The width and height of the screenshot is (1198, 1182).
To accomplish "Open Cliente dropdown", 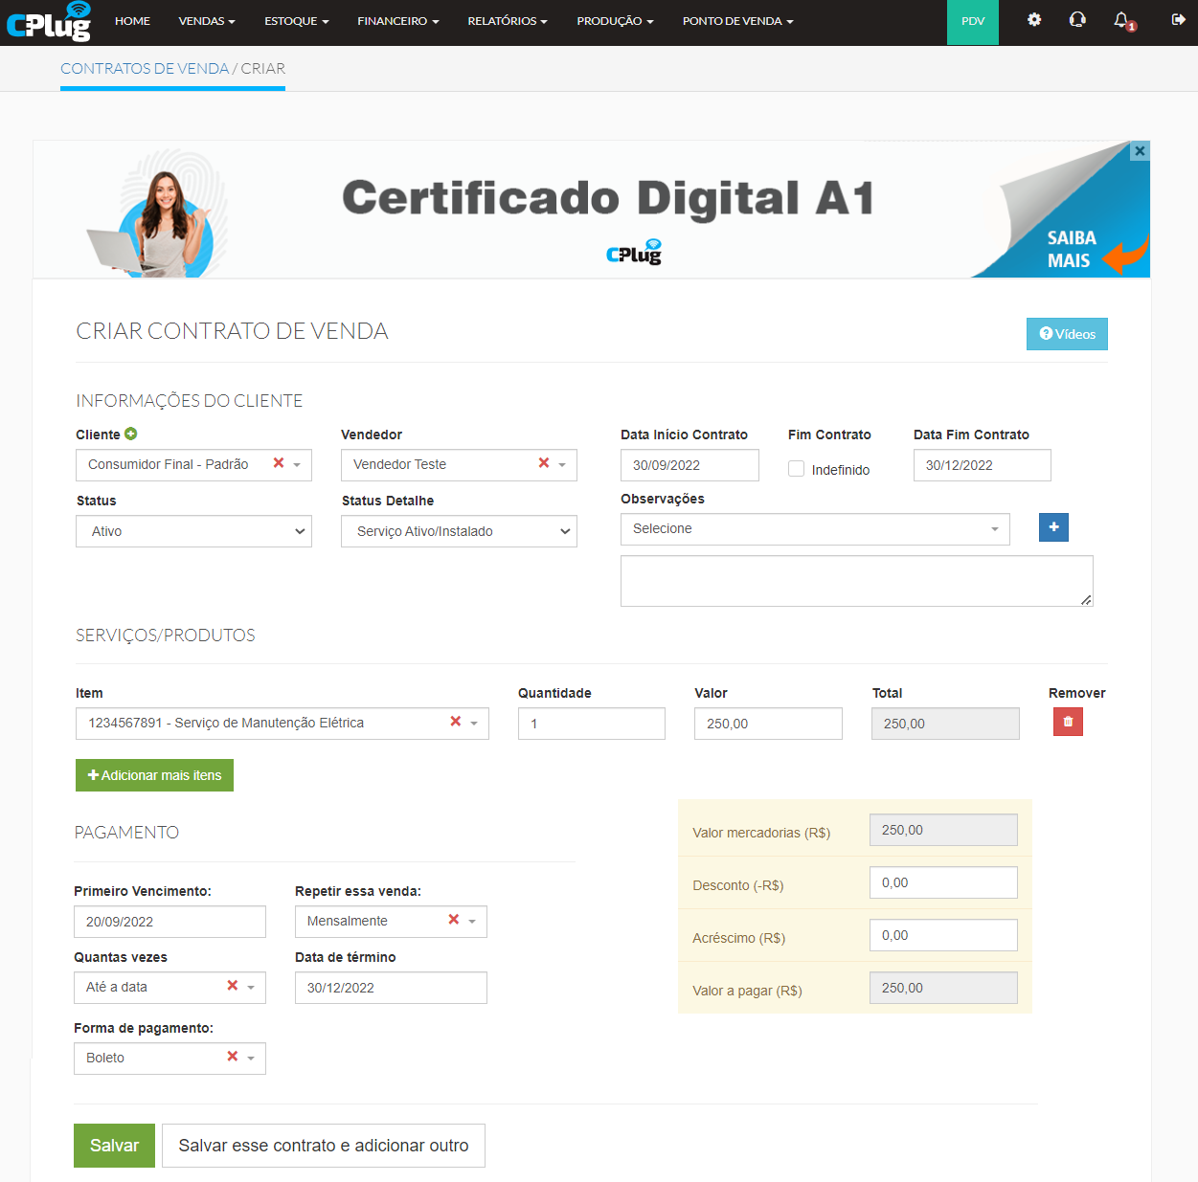I will pos(193,465).
